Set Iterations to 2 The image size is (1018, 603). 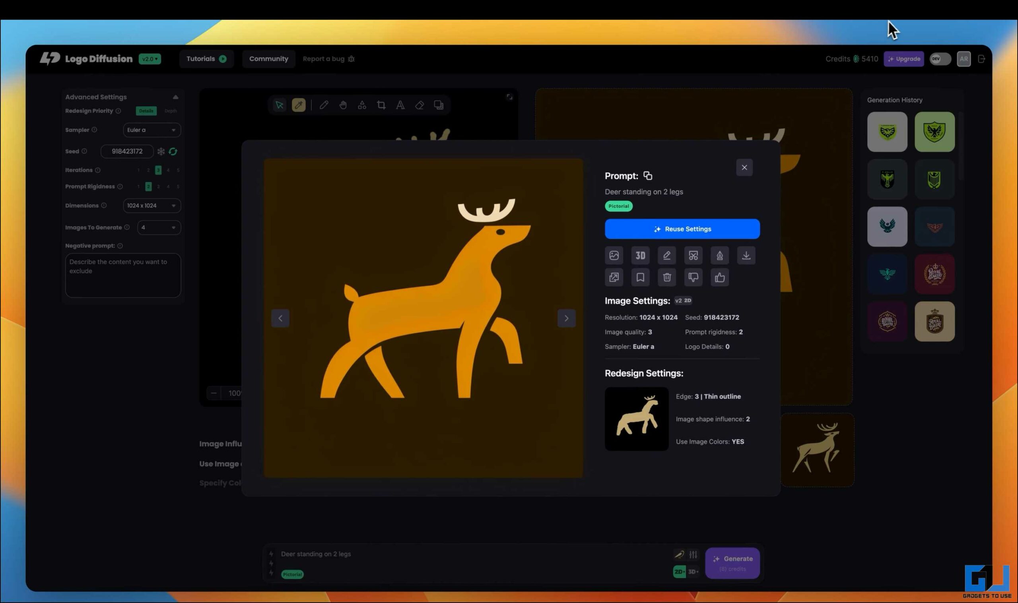(x=148, y=170)
